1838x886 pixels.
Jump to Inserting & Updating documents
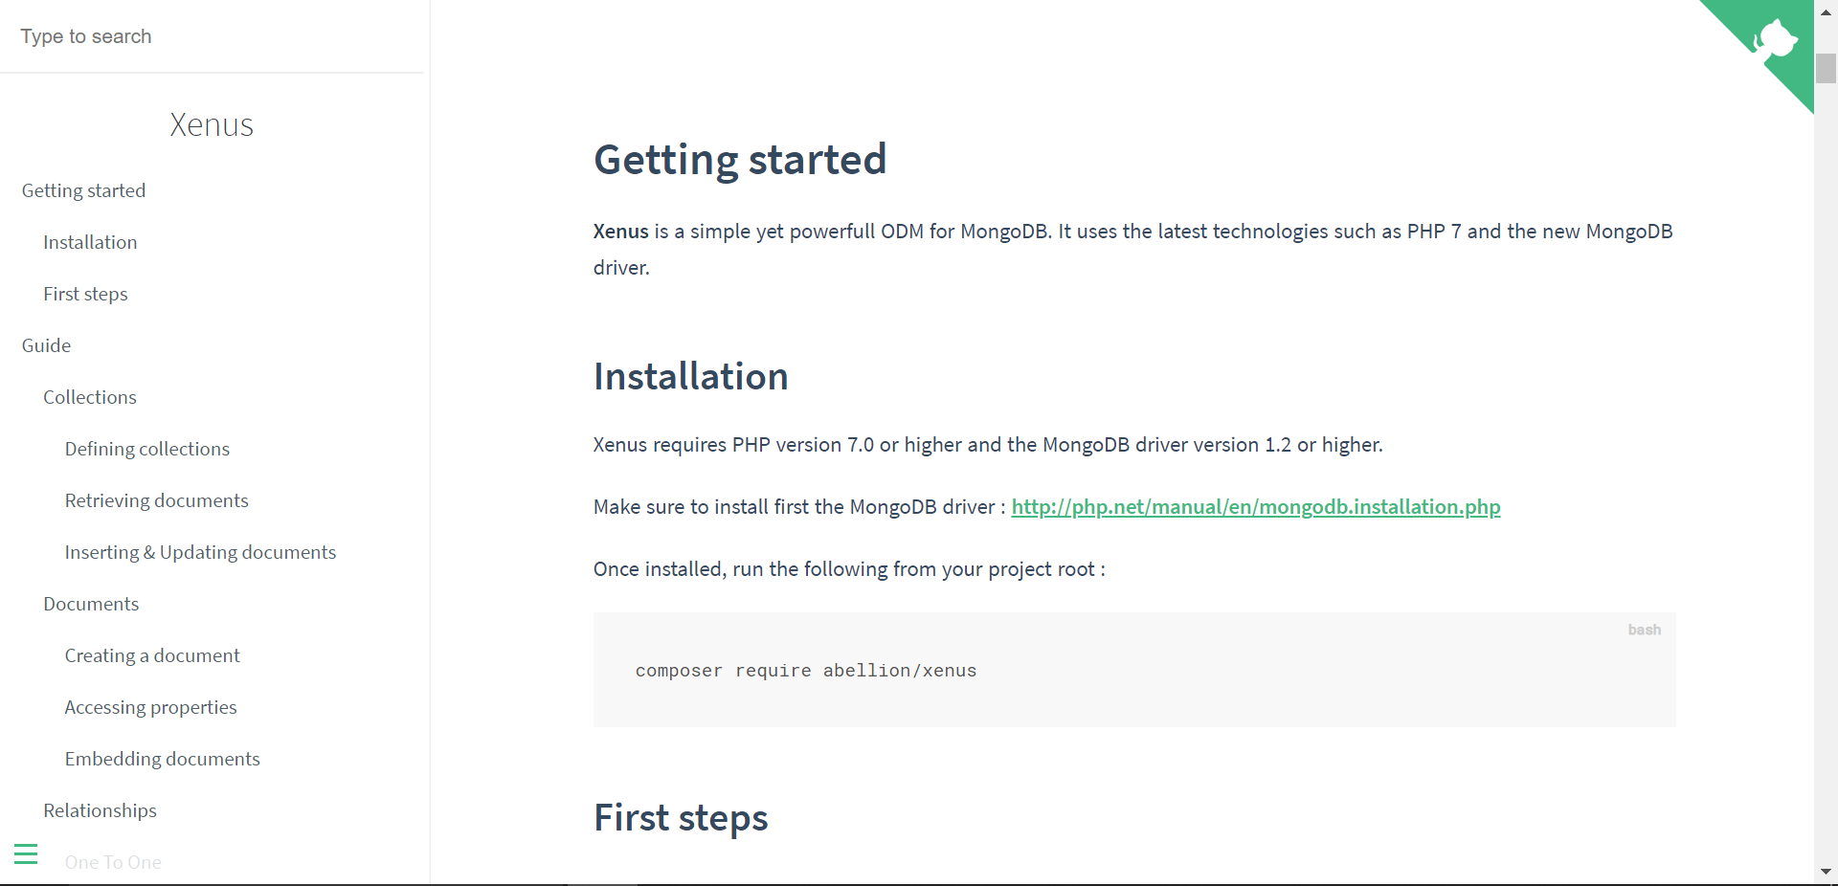pyautogui.click(x=200, y=552)
